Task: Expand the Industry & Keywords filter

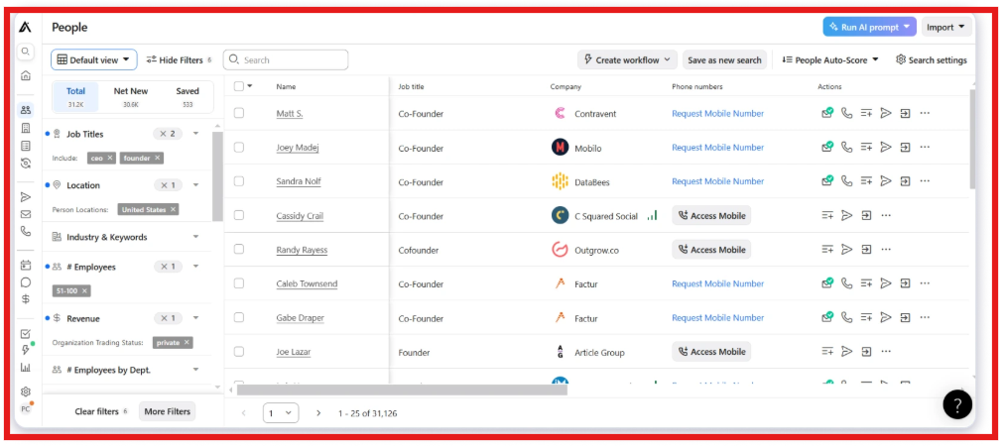Action: coord(196,237)
